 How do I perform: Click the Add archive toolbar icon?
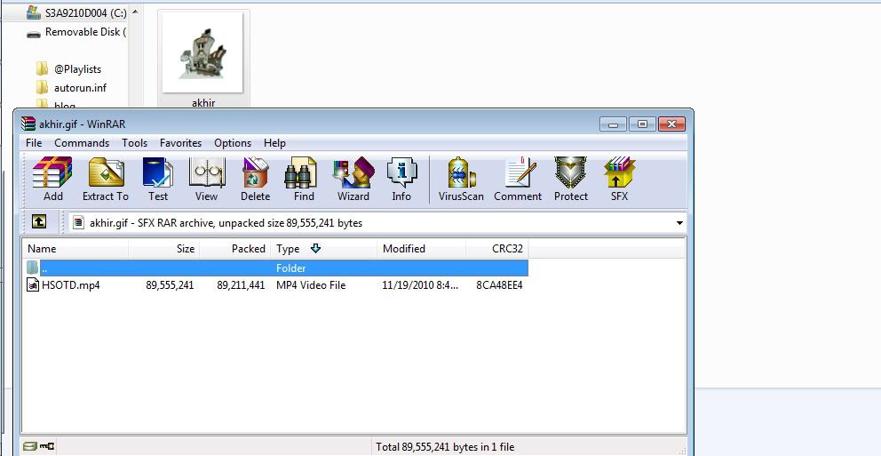coord(52,179)
